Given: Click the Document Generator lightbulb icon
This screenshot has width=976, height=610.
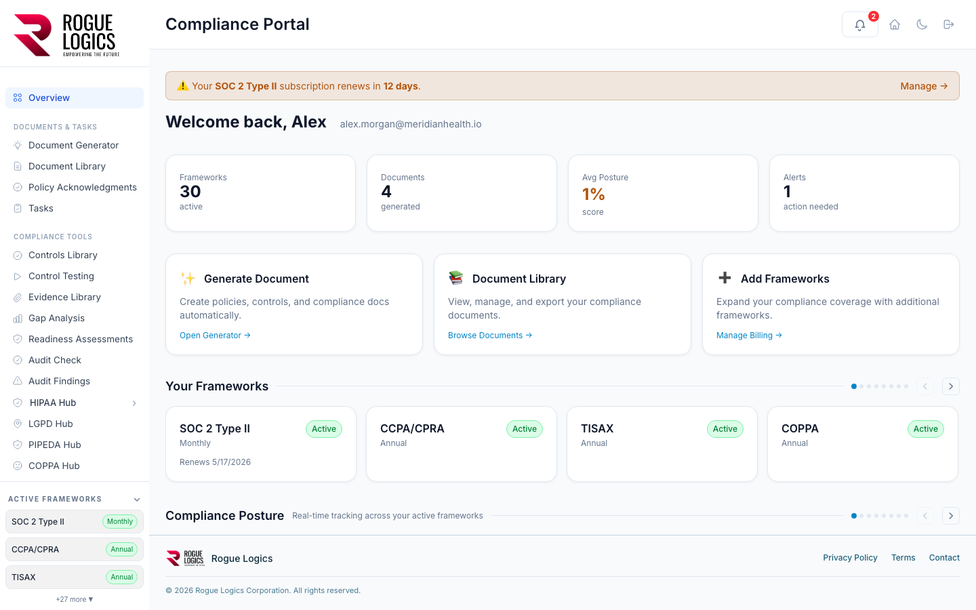Looking at the screenshot, I should pyautogui.click(x=18, y=145).
